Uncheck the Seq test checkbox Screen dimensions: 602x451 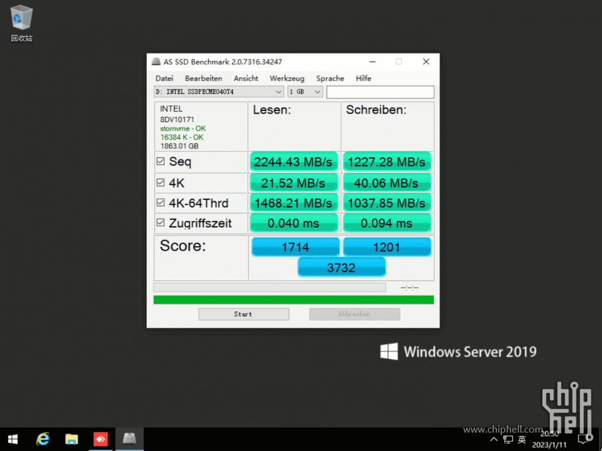click(x=160, y=161)
